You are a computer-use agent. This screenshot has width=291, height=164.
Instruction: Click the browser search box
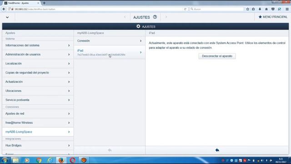pos(216,9)
